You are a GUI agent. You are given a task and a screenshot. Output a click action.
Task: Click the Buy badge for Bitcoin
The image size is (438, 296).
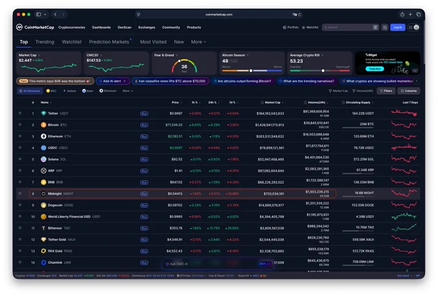144,125
